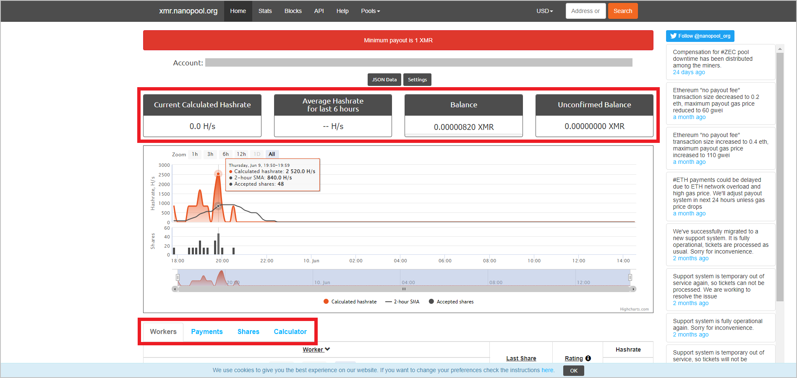This screenshot has height=378, width=797.
Task: Sort by Last Share column header
Action: (x=521, y=358)
